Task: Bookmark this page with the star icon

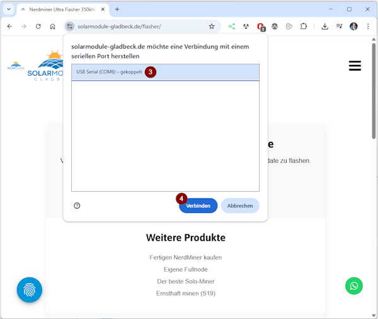Action: point(212,26)
